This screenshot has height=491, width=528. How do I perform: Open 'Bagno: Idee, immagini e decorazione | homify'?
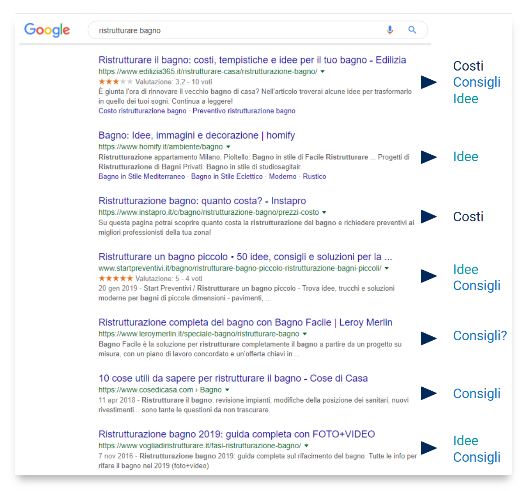click(x=197, y=135)
